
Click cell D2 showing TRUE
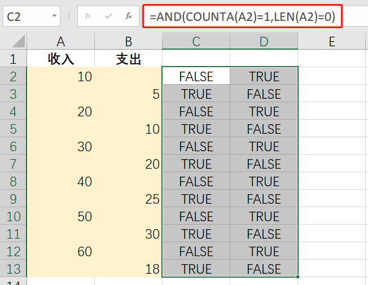coord(264,76)
